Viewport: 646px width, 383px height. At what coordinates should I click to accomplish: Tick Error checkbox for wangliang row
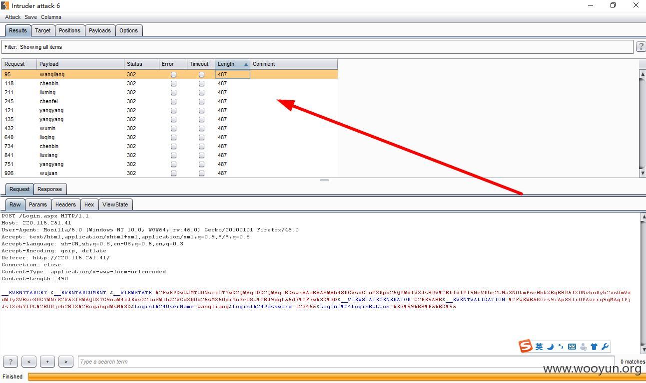173,74
